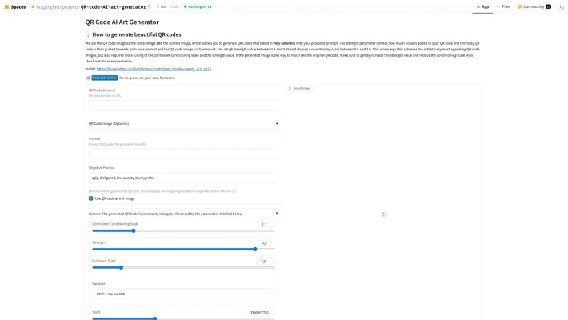
Task: Click the Community tab icon
Action: coord(519,6)
